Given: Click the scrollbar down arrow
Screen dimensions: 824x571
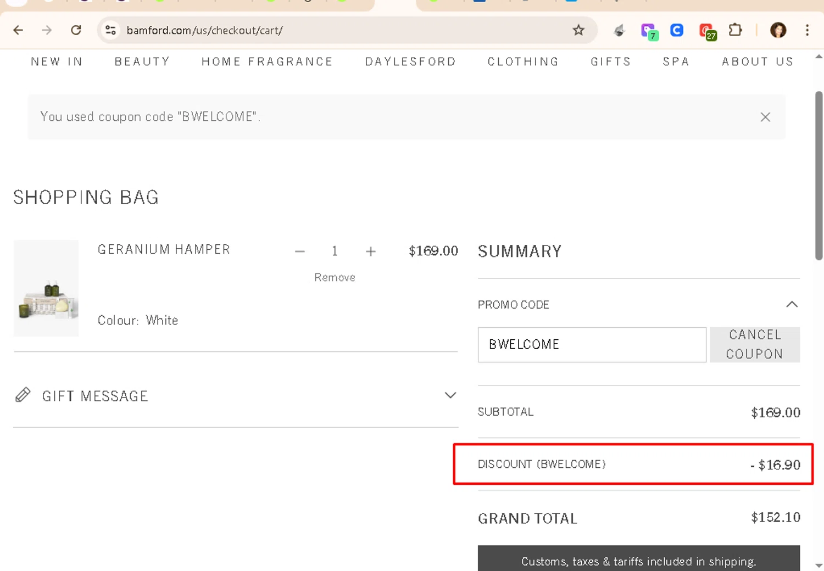Looking at the screenshot, I should tap(819, 565).
